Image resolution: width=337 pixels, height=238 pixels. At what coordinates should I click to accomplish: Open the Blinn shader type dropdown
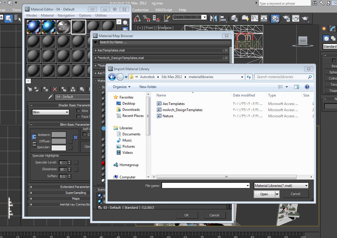[x=50, y=112]
